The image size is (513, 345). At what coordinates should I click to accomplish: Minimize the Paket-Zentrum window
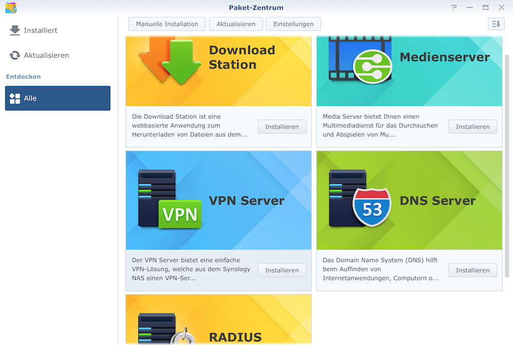[x=469, y=7]
